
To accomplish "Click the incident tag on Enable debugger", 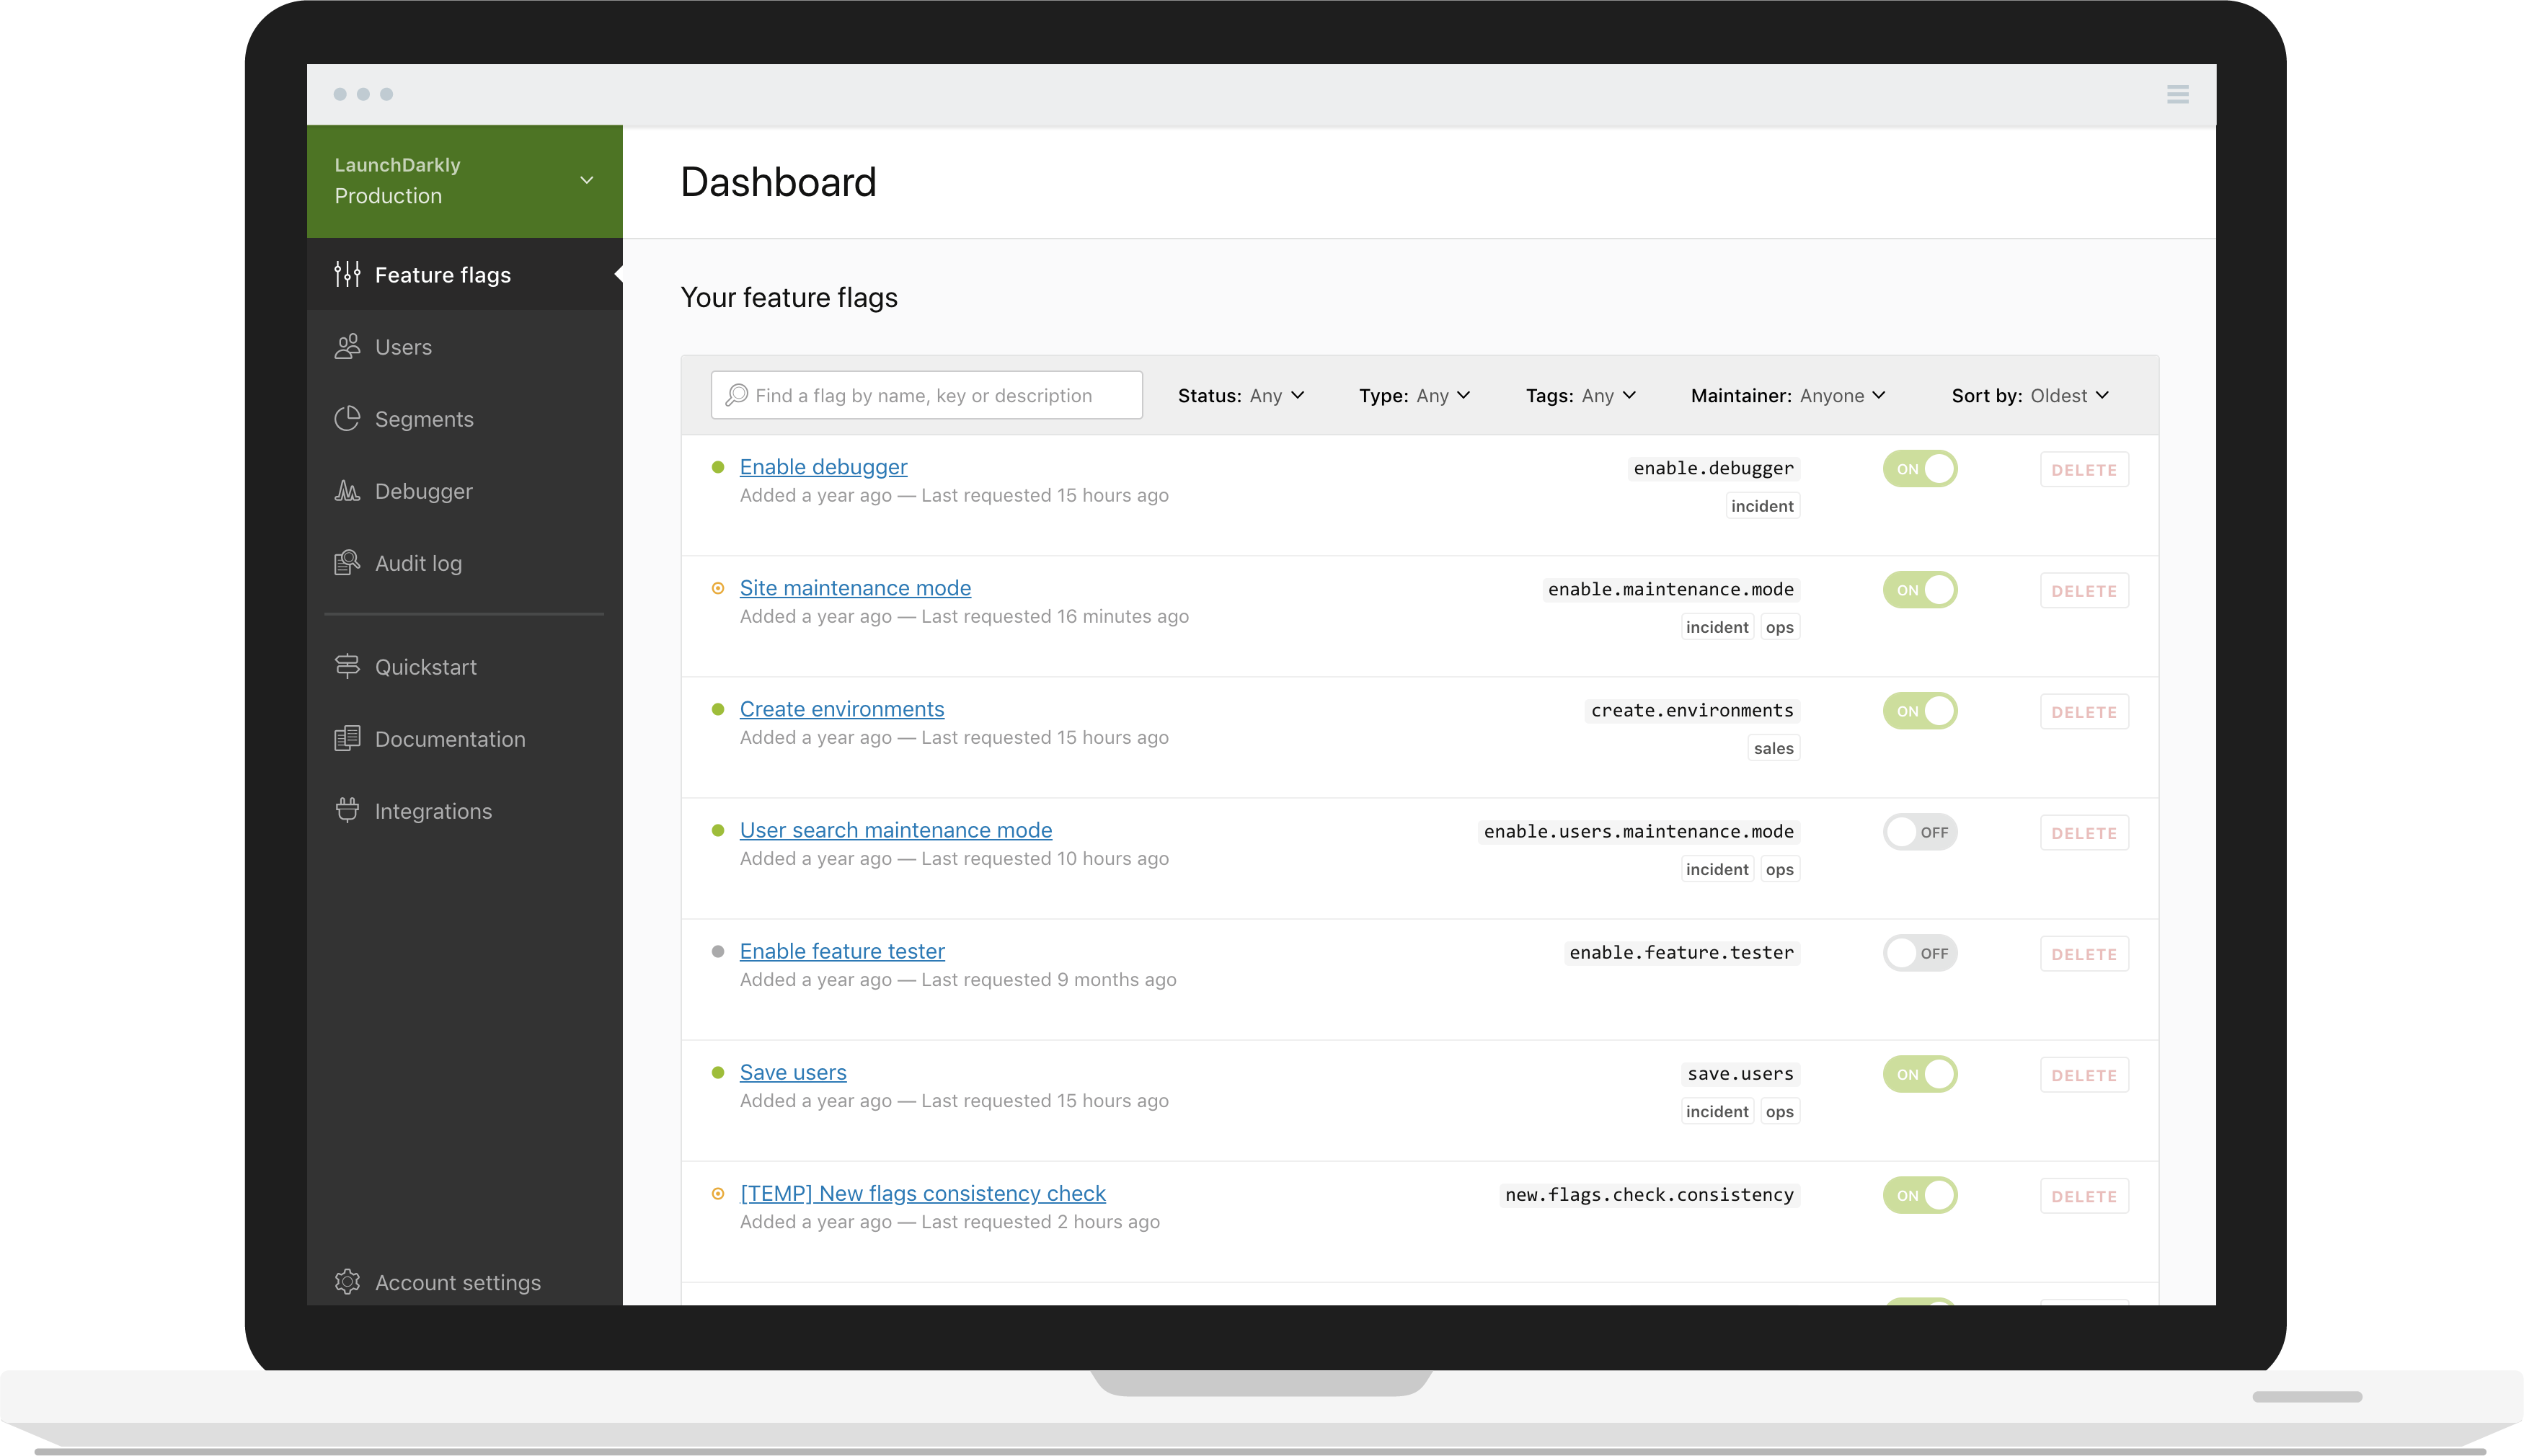I will pyautogui.click(x=1763, y=505).
